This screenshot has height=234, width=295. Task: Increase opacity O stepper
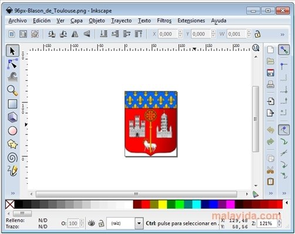pyautogui.click(x=82, y=221)
